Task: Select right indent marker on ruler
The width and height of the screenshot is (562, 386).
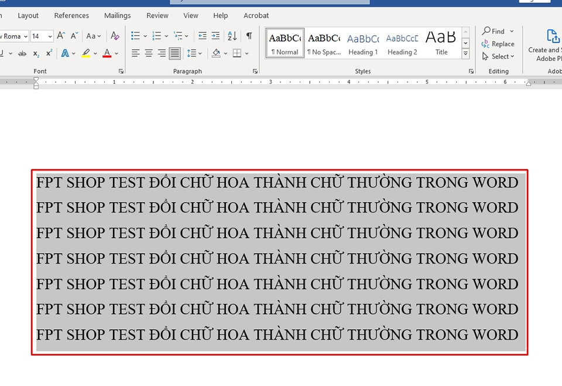Action: (528, 83)
